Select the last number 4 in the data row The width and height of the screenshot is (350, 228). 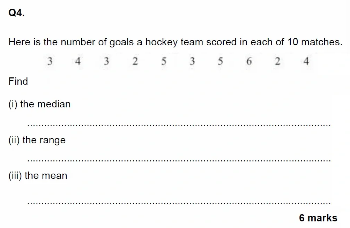click(x=306, y=62)
